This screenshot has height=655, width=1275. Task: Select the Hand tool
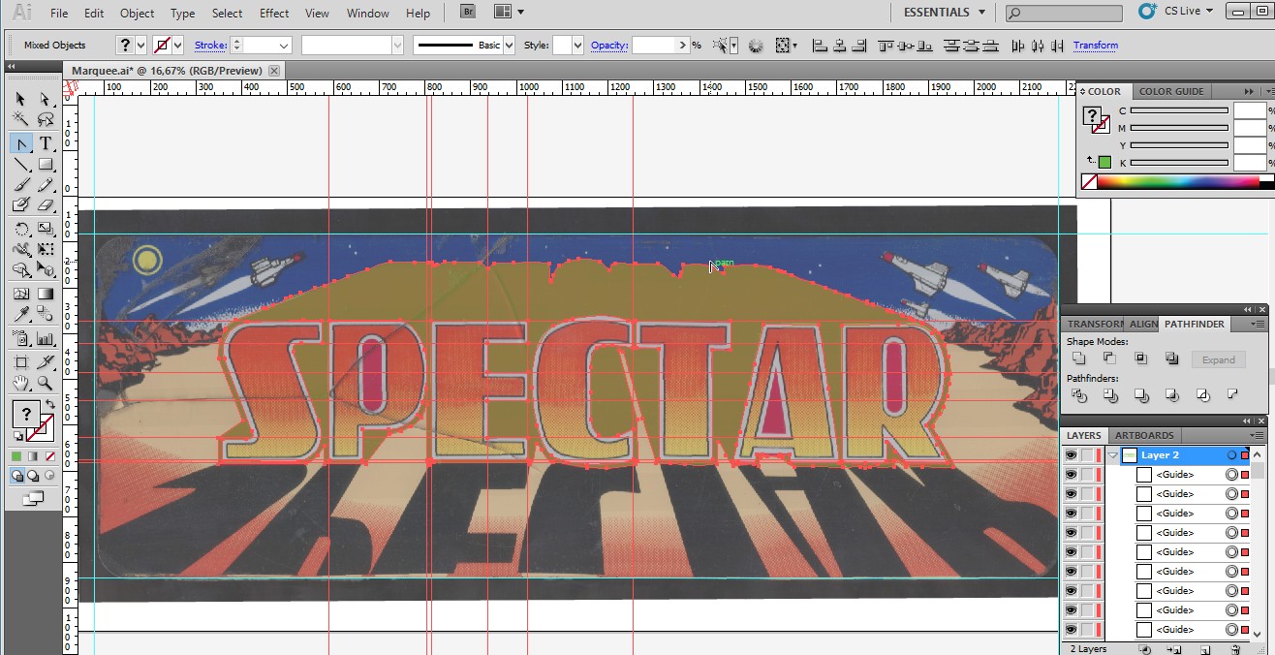[x=20, y=384]
